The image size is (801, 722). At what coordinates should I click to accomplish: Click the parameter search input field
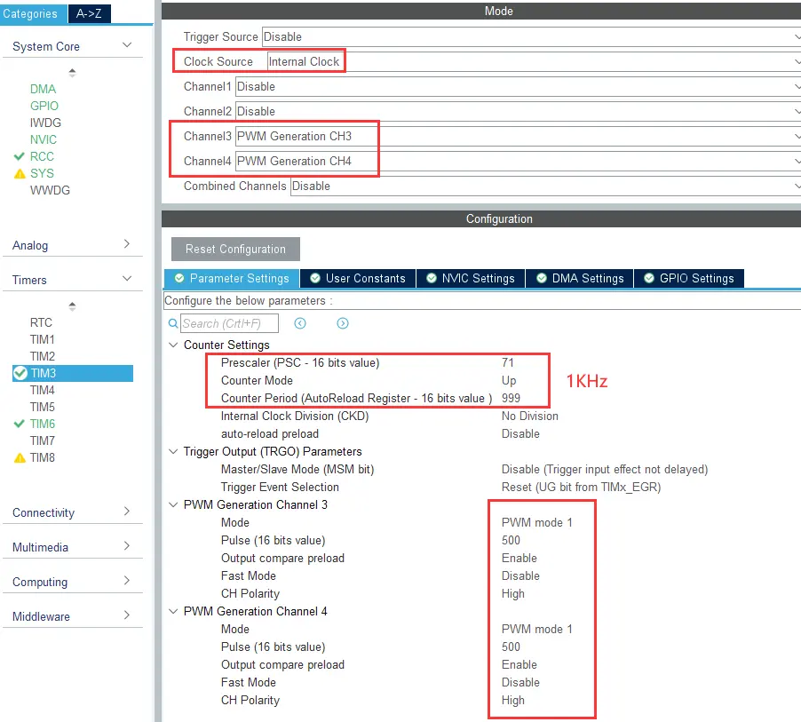(x=229, y=324)
